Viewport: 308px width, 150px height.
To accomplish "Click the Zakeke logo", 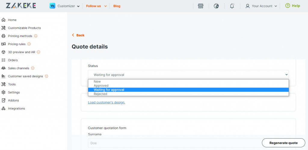I will tap(21, 6).
